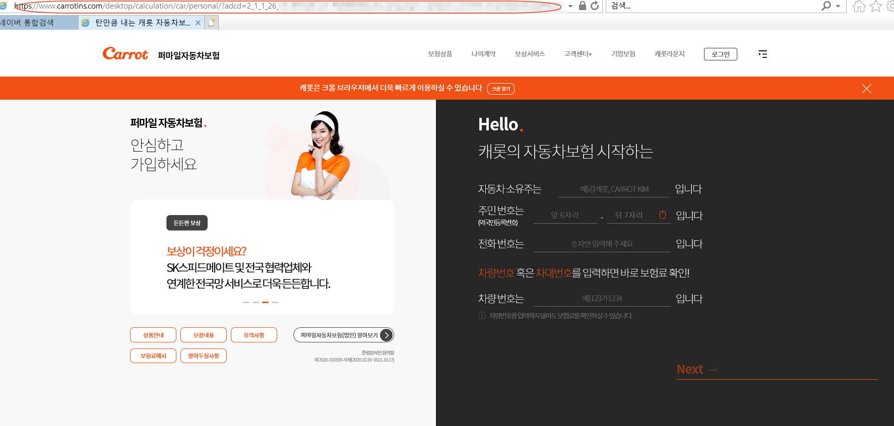Click the vehicle number input field
Viewport: 894px width, 426px height.
coord(602,298)
